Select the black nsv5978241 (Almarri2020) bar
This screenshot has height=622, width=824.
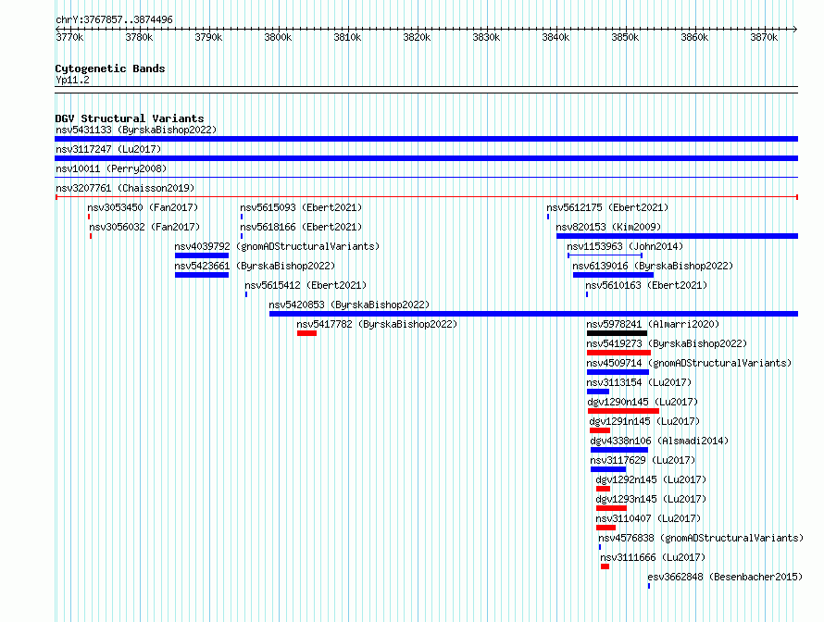617,333
